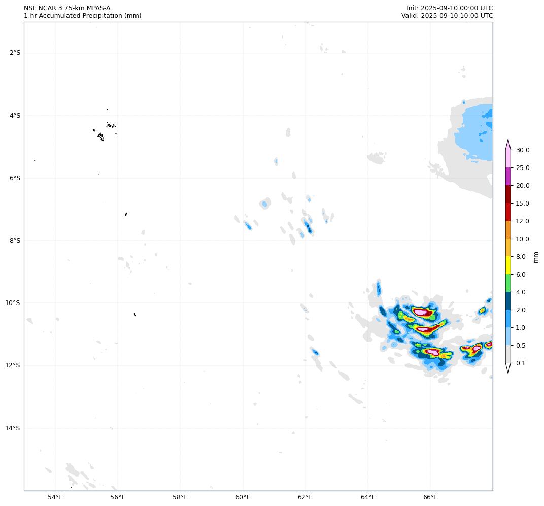The height and width of the screenshot is (506, 544).
Task: Click the 62°E longitude axis label
Action: [x=305, y=497]
